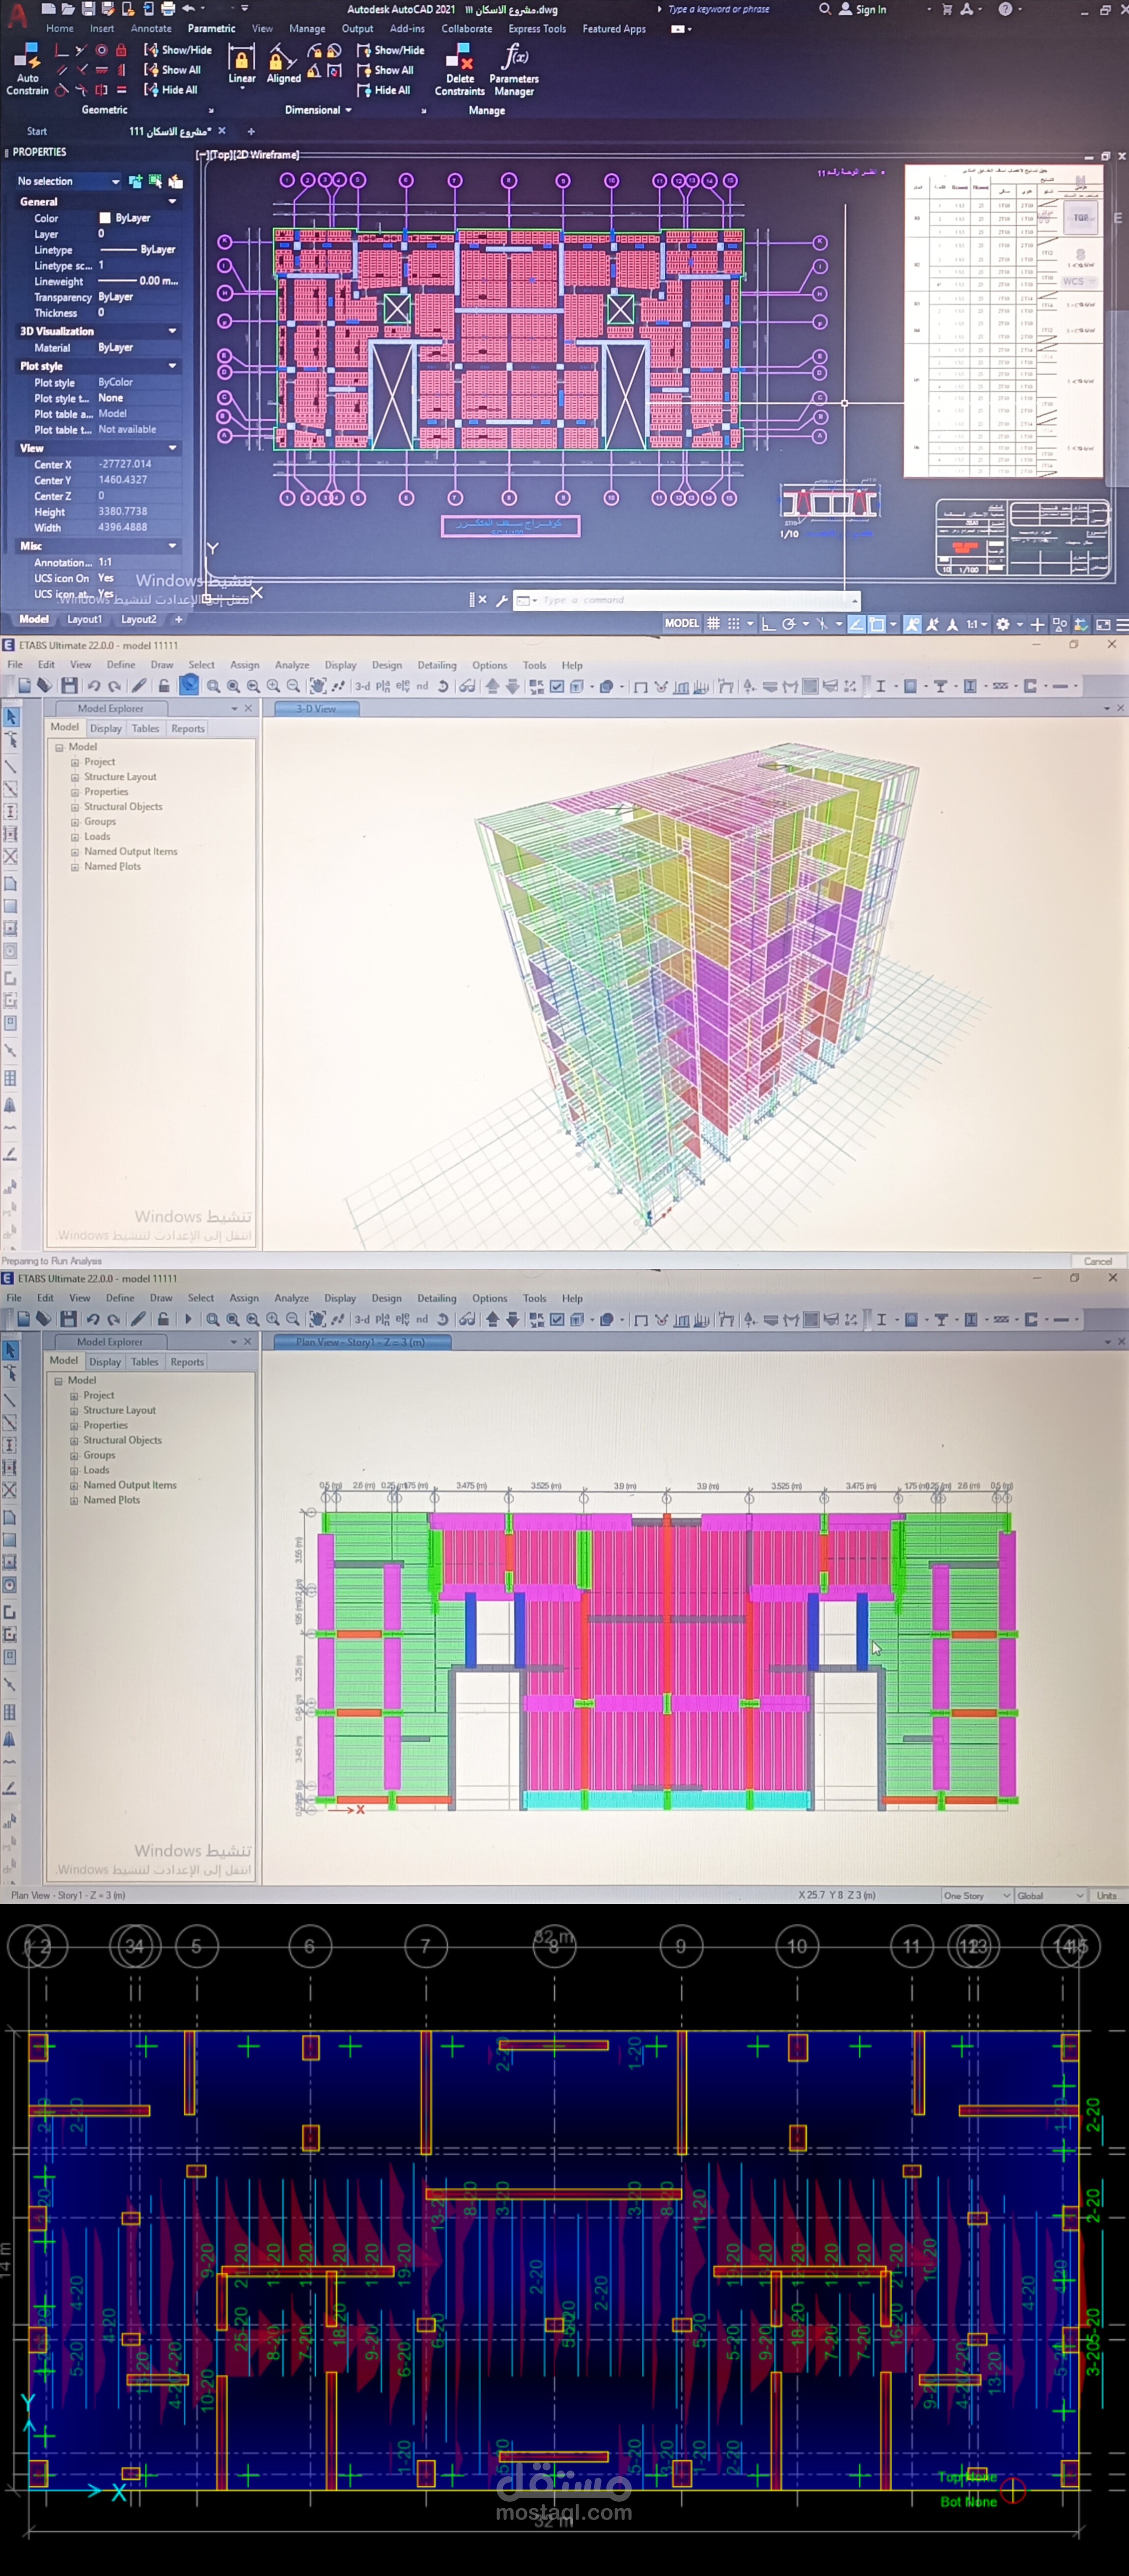Switch to Layout1 tab in AutoCAD
The width and height of the screenshot is (1129, 2576).
(x=84, y=619)
